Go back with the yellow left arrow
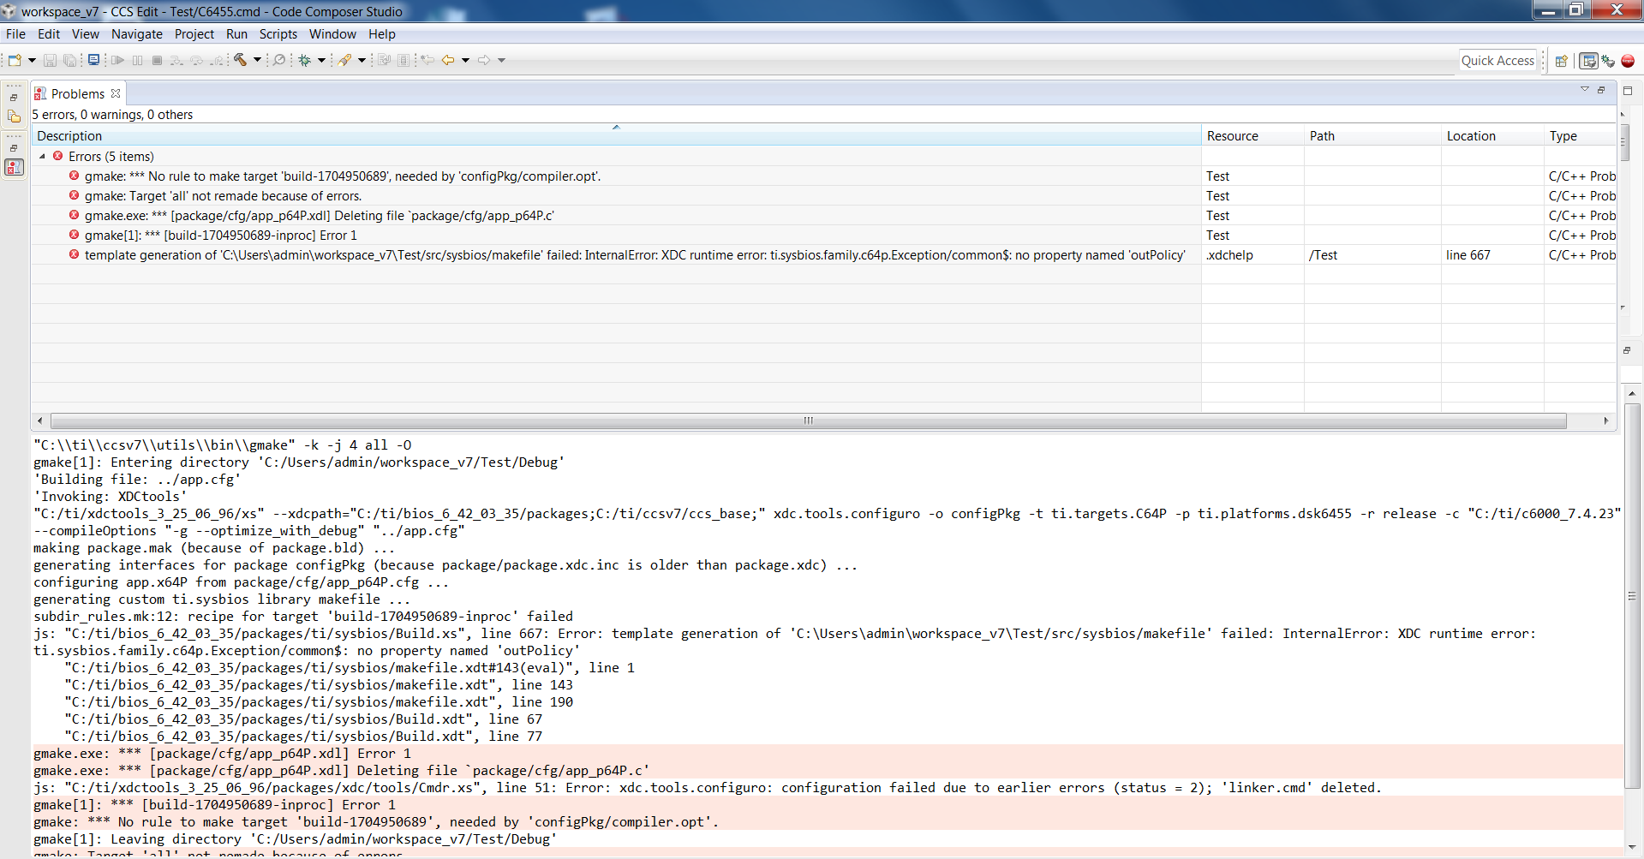The height and width of the screenshot is (859, 1644). click(448, 60)
